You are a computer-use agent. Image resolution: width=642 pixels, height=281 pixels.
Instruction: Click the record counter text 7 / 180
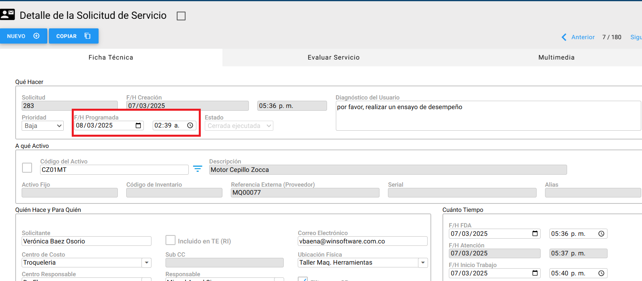[612, 37]
